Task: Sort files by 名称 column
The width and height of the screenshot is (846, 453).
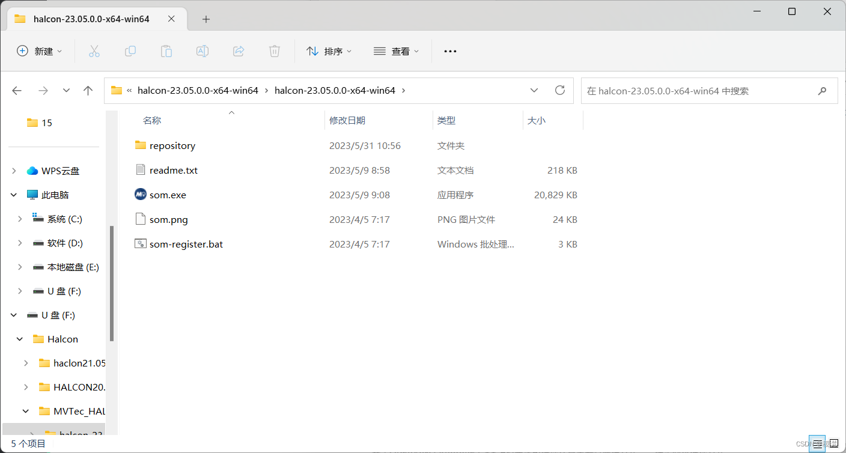Action: pyautogui.click(x=152, y=120)
